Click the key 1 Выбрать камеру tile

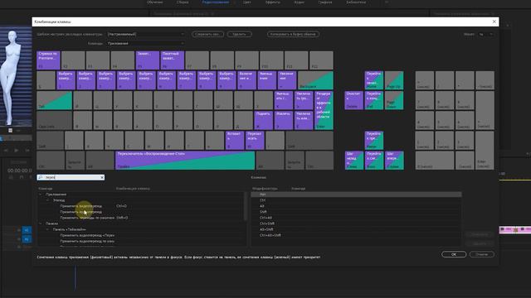(66, 80)
